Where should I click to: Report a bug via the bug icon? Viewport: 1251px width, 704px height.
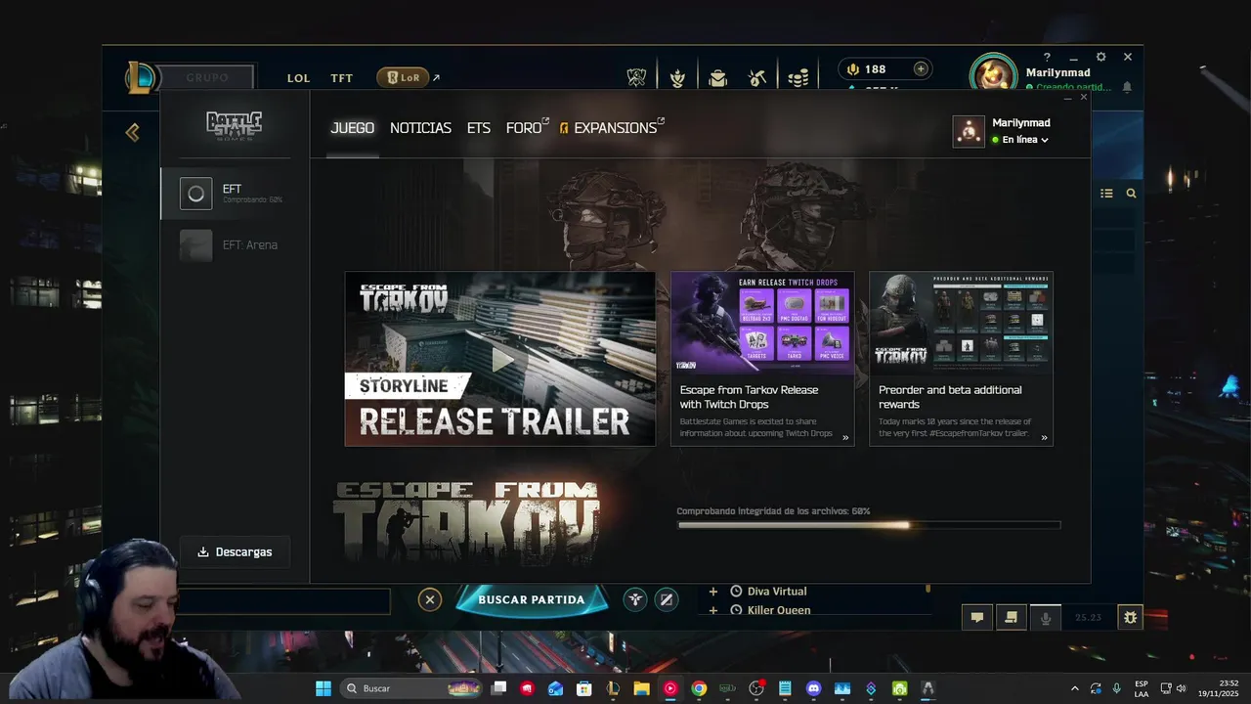click(x=1131, y=617)
